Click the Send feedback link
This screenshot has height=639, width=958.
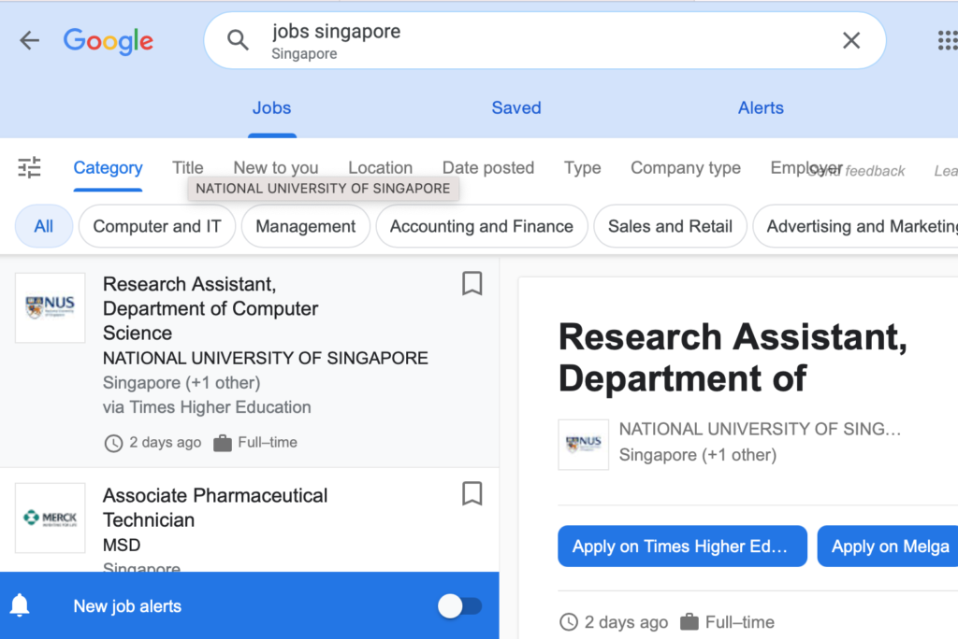(855, 171)
